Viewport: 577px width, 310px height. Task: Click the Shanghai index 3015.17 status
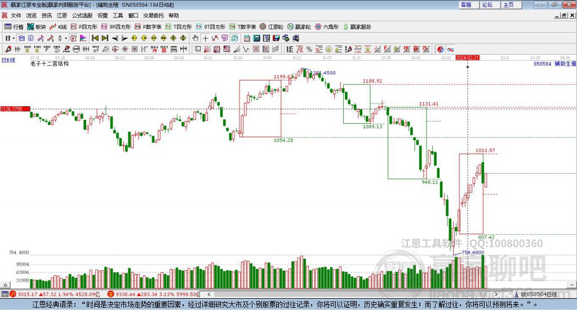click(55, 294)
